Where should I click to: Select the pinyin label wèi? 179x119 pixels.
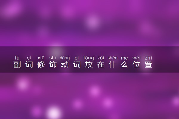136,58
